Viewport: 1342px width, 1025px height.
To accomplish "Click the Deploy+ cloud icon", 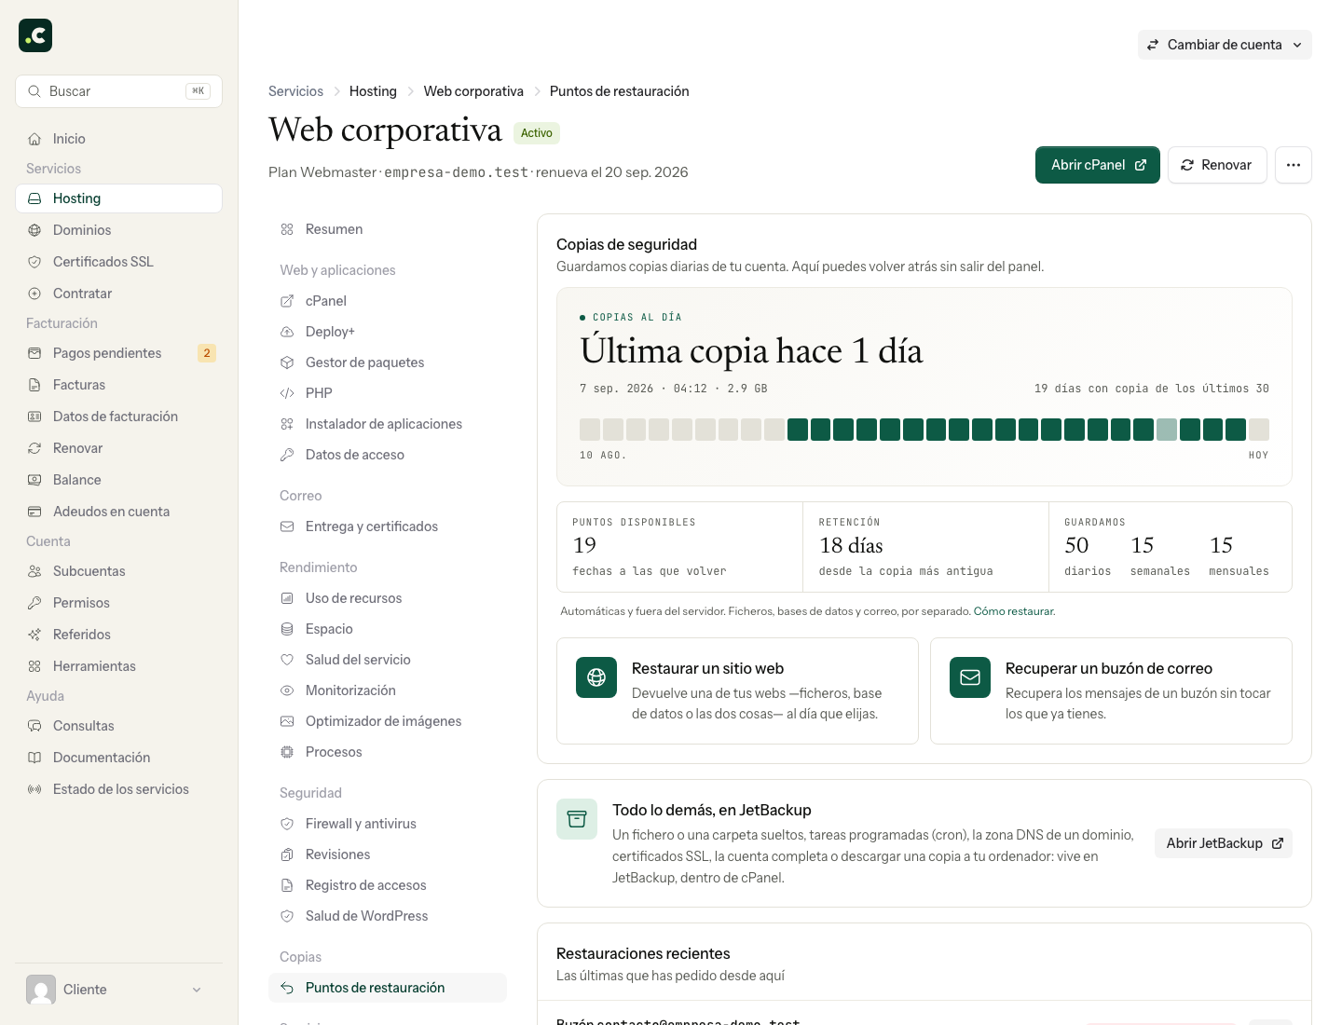I will pos(287,332).
